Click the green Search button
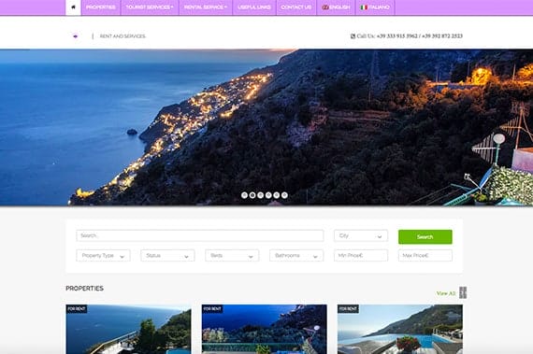This screenshot has width=533, height=354. pyautogui.click(x=425, y=237)
